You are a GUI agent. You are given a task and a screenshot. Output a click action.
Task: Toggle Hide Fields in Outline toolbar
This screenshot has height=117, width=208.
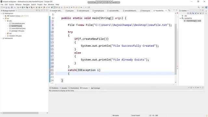pos(193,13)
